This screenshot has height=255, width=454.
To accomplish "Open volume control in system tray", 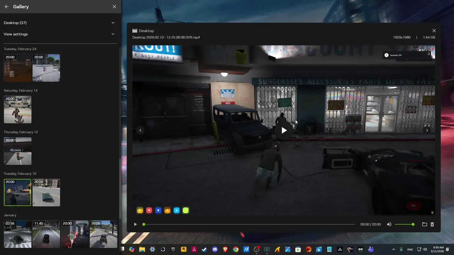I will point(425,249).
